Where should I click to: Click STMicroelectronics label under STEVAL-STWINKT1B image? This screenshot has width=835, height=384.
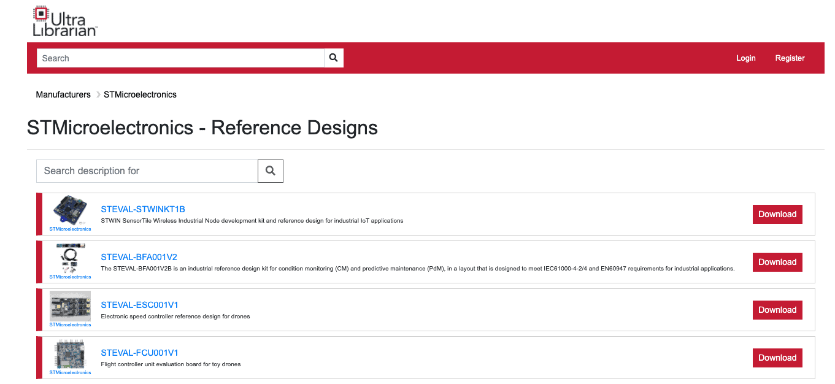coord(70,229)
